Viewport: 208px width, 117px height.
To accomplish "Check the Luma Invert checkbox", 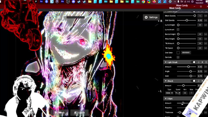I will (178, 30).
